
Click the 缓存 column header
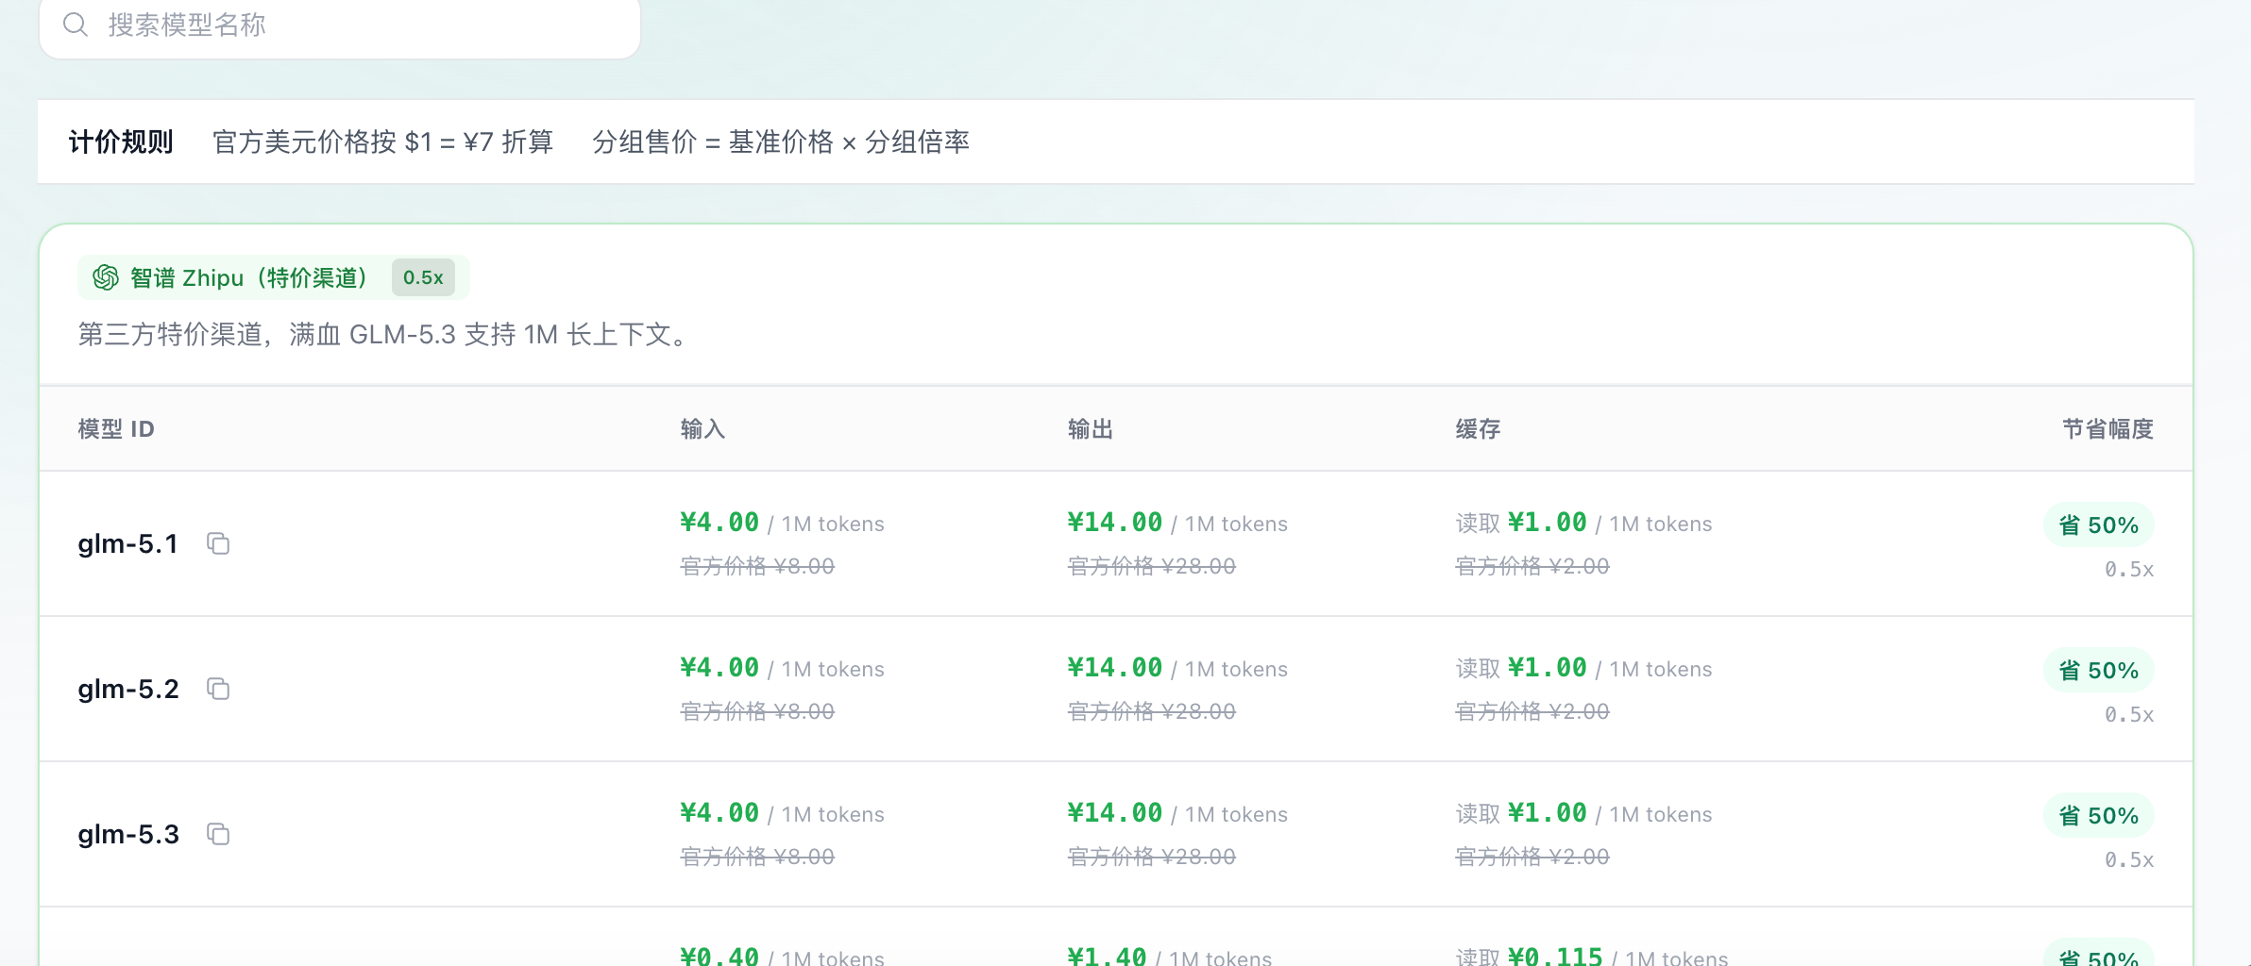[x=1479, y=429]
